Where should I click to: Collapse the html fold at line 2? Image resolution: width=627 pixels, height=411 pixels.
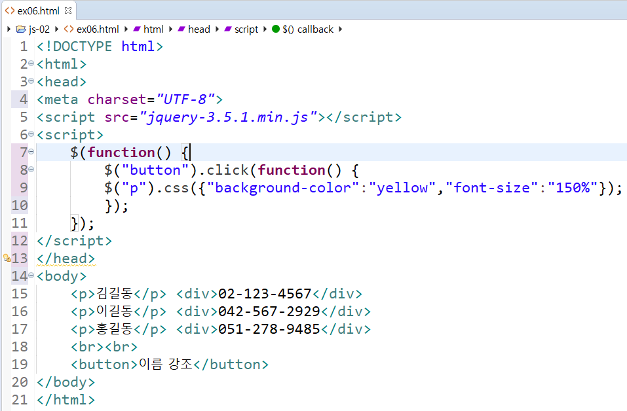(31, 63)
